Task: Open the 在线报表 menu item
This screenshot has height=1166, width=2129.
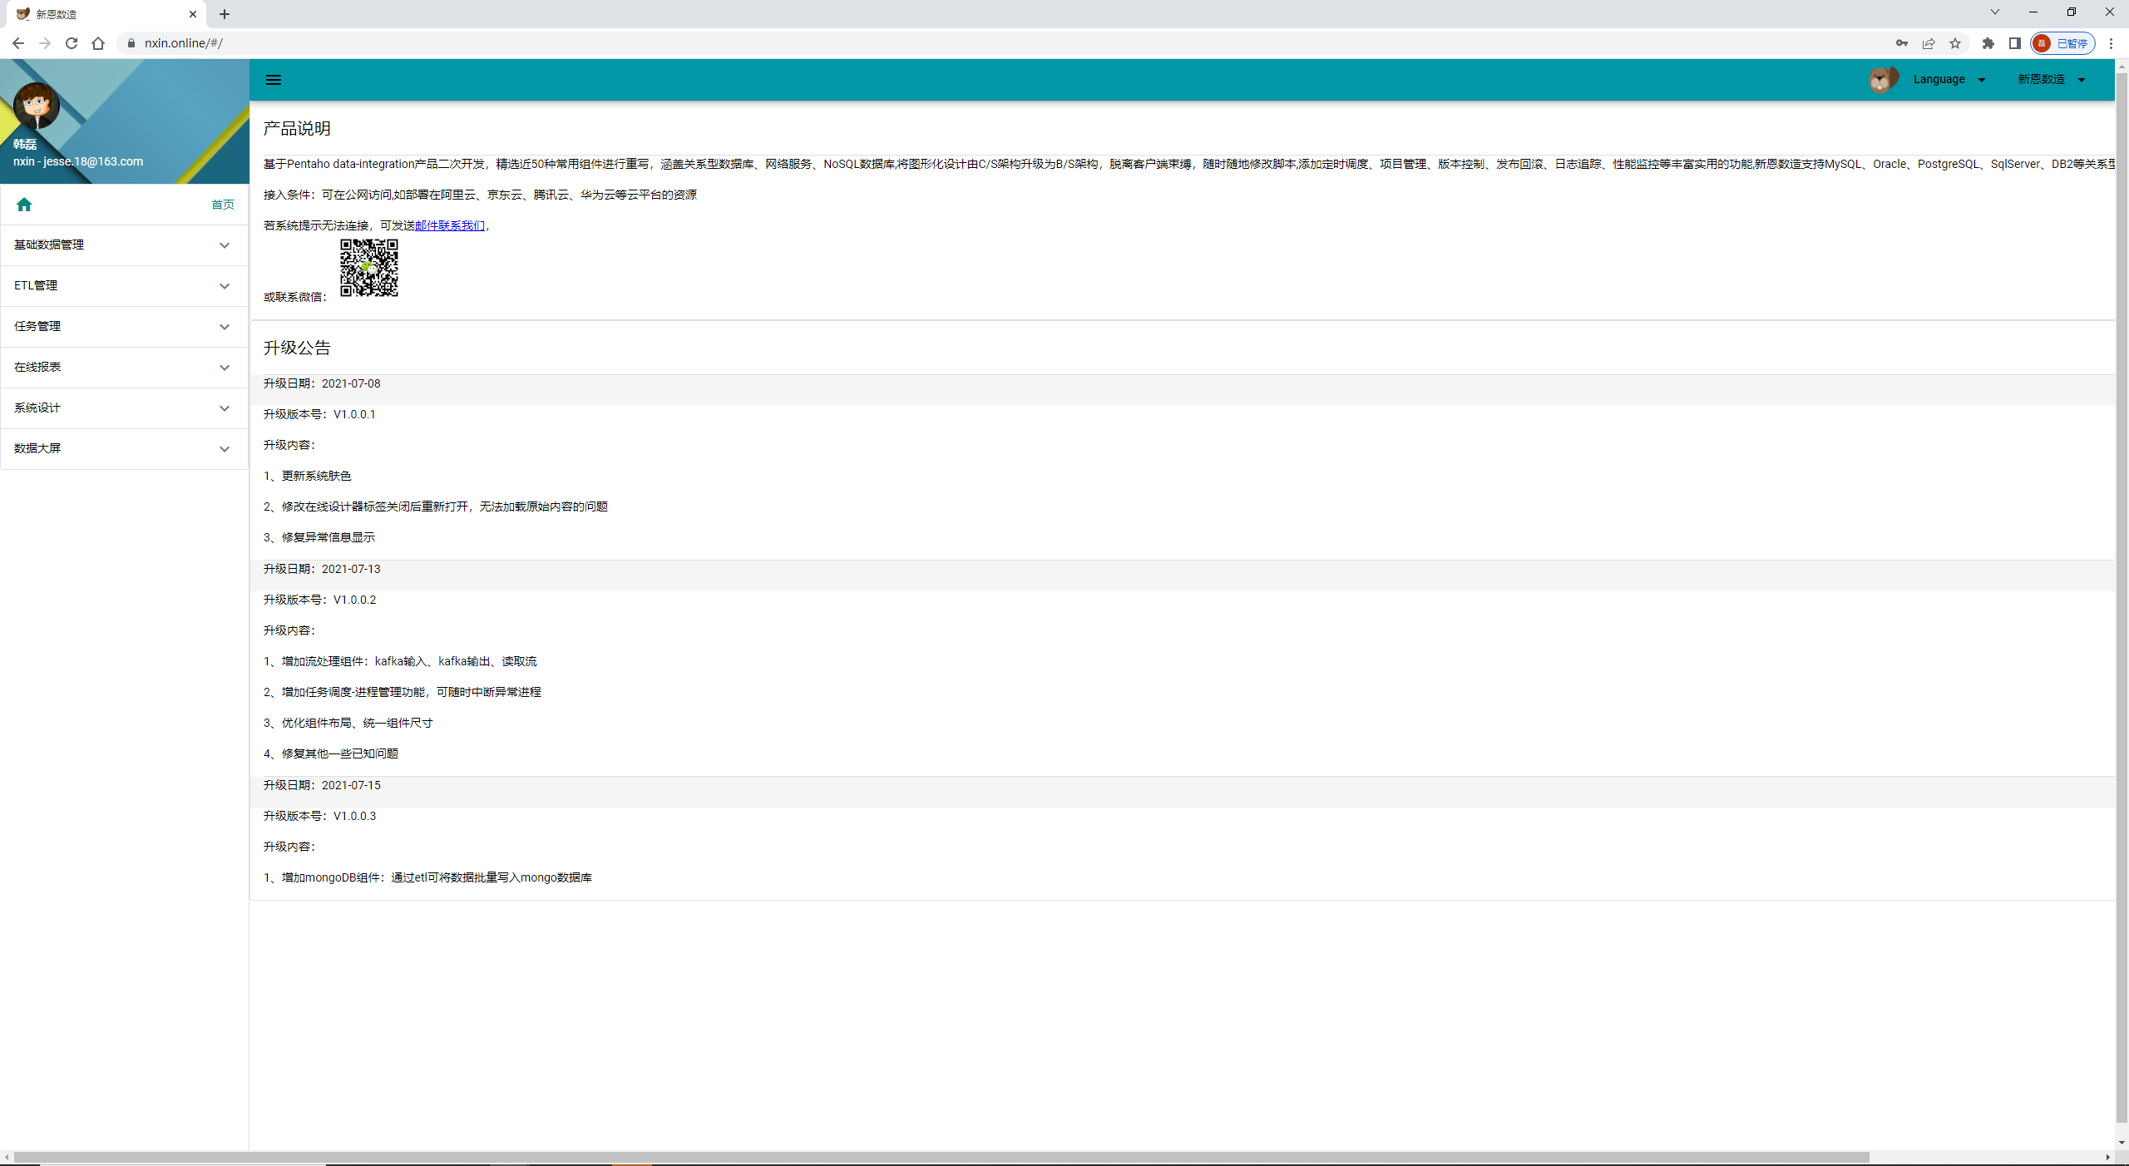Action: (x=124, y=367)
